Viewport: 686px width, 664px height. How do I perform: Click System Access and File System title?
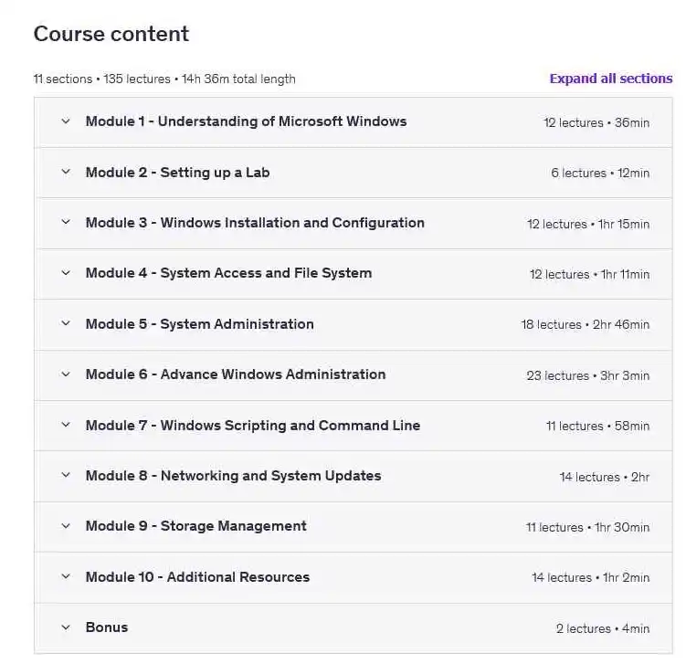[228, 273]
